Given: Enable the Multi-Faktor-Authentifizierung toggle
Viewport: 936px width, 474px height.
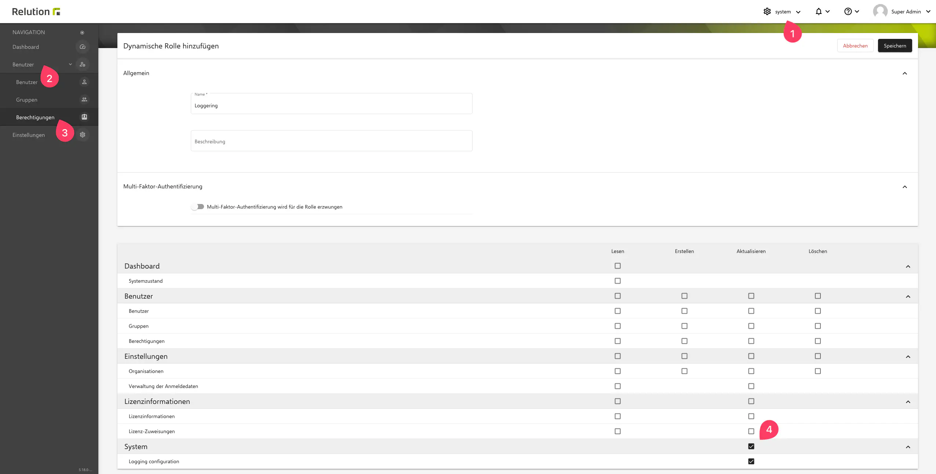Looking at the screenshot, I should pyautogui.click(x=198, y=207).
